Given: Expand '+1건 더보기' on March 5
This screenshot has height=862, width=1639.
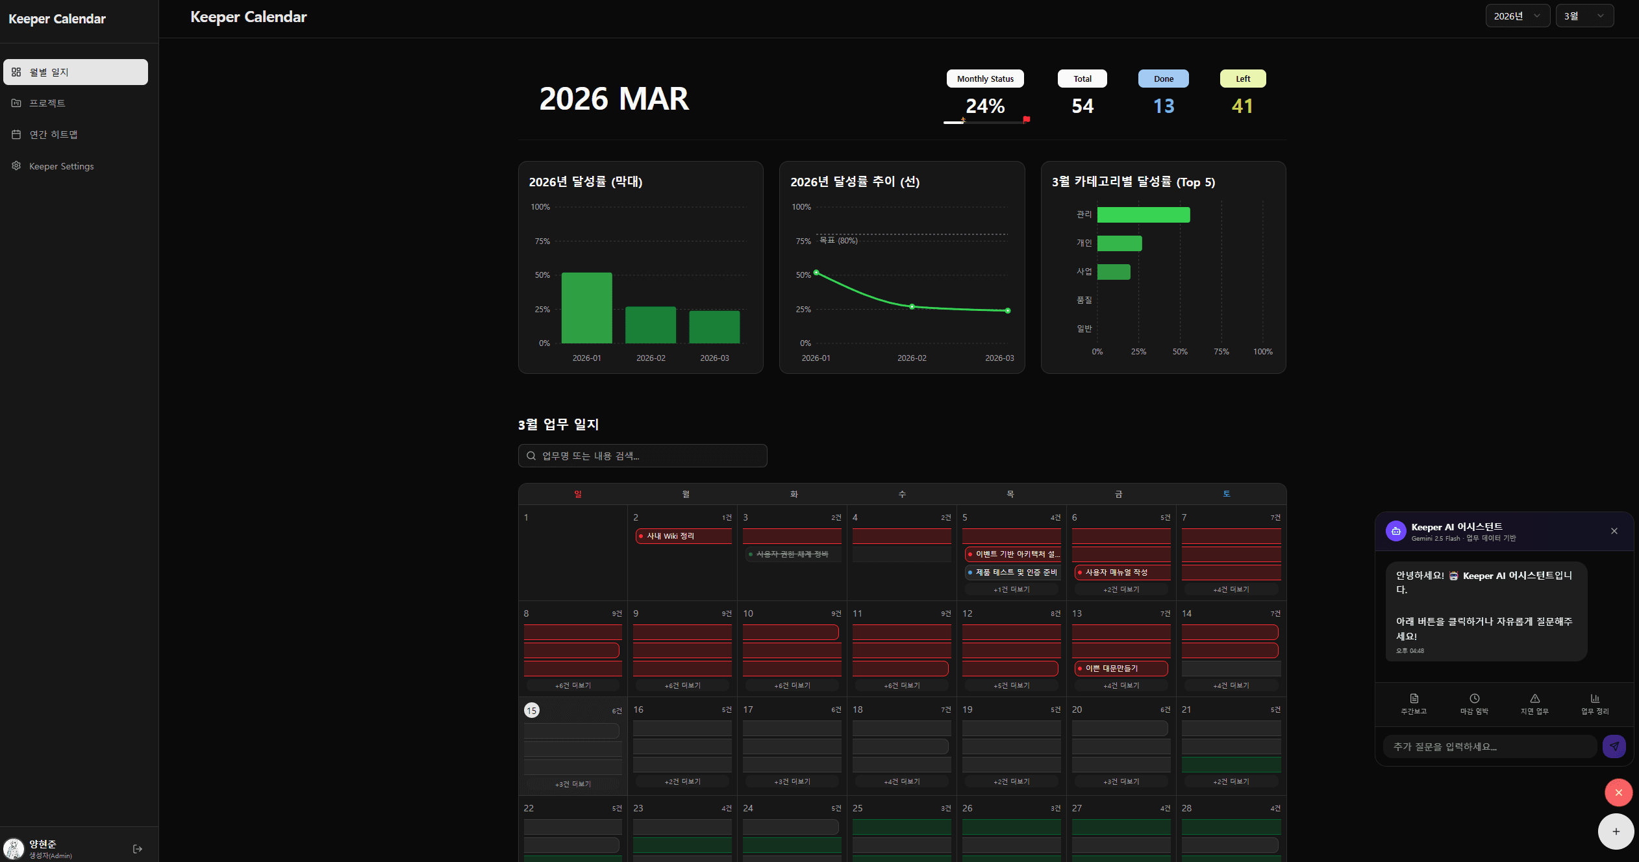Looking at the screenshot, I should point(1011,589).
